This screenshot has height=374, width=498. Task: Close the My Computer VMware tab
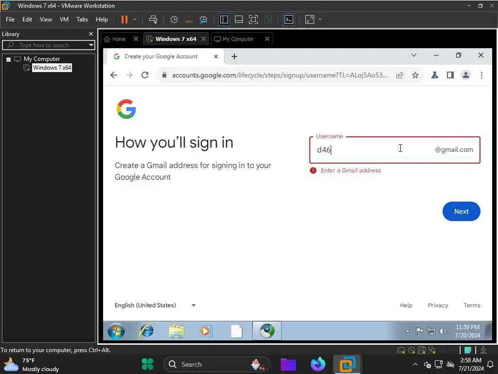click(267, 39)
